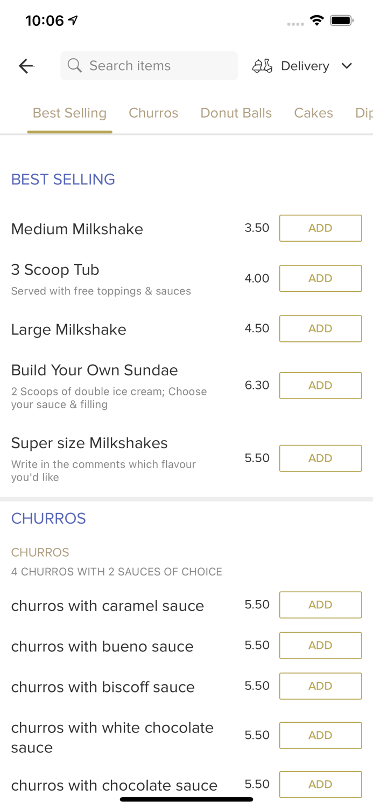Tap the Wi-Fi icon in status bar
Screen dimensions: 373x809
click(x=317, y=19)
